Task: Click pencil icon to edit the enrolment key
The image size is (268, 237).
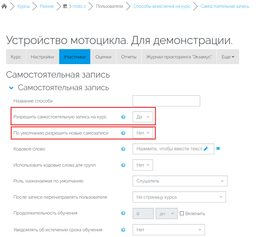Action: click(x=206, y=149)
